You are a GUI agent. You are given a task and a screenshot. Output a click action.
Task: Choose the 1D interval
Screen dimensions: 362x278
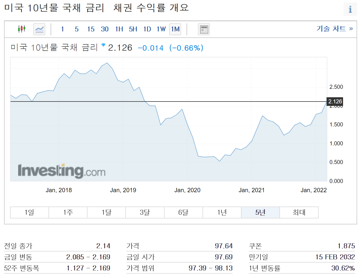(x=147, y=29)
